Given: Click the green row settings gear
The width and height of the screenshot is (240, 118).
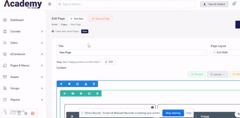Looking at the screenshot, I should [x=81, y=93].
